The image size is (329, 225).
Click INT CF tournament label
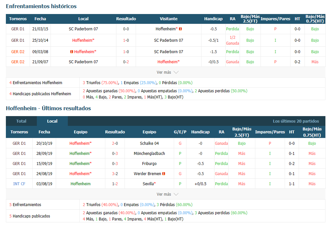pos(19,184)
